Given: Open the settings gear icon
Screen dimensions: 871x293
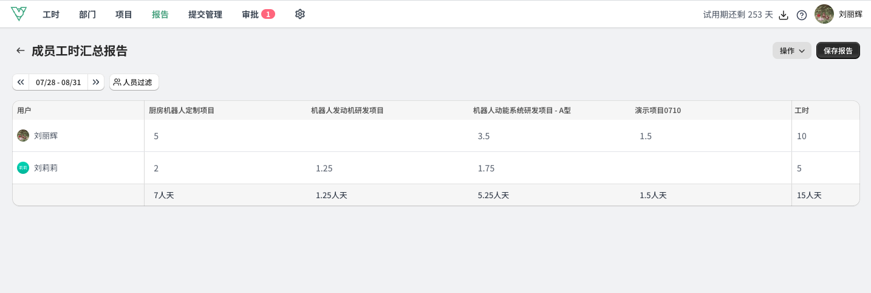Looking at the screenshot, I should 300,14.
